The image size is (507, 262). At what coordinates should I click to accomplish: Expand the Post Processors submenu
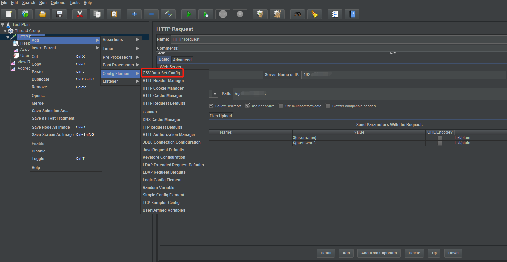(121, 65)
